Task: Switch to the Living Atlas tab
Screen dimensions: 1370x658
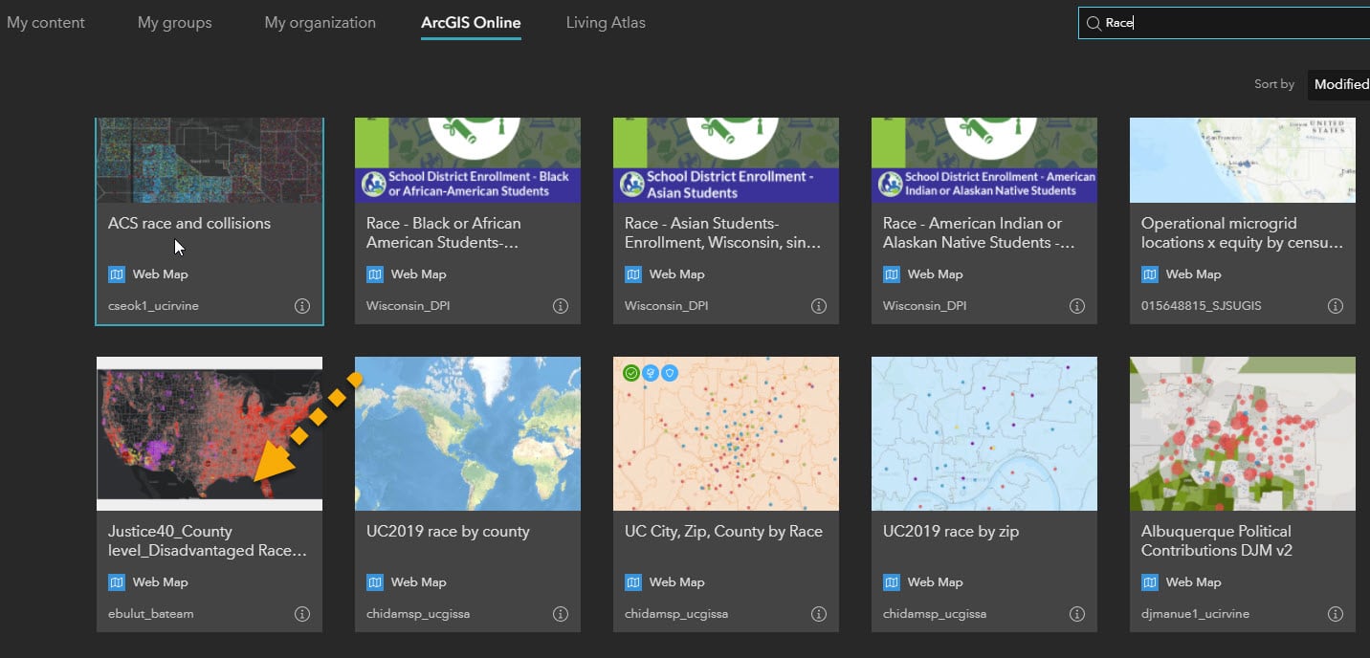Action: 605,21
